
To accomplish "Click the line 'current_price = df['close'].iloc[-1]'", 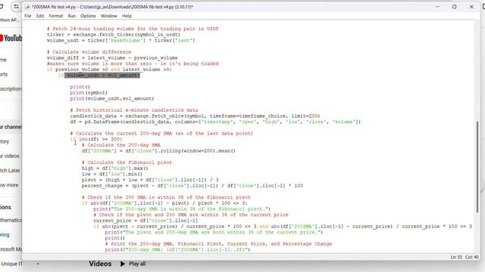I will 145,221.
